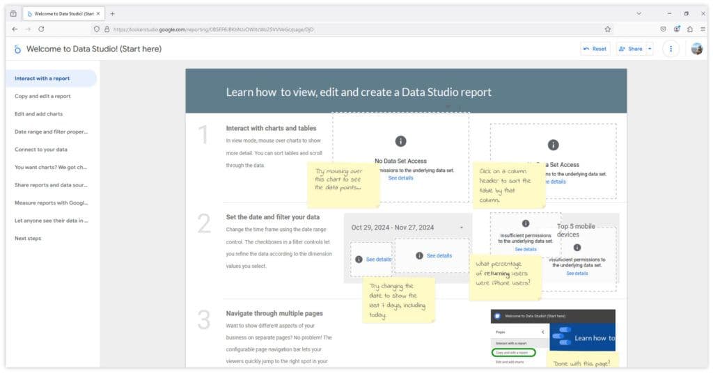Click info icon in the left filter control box
This screenshot has height=373, width=713.
pyautogui.click(x=359, y=260)
